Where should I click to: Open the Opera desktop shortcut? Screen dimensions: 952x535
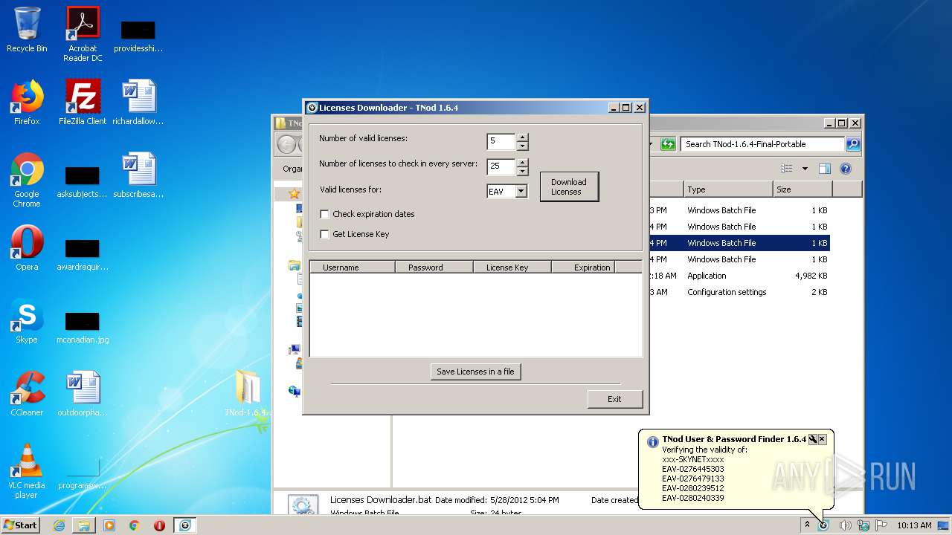coord(27,248)
